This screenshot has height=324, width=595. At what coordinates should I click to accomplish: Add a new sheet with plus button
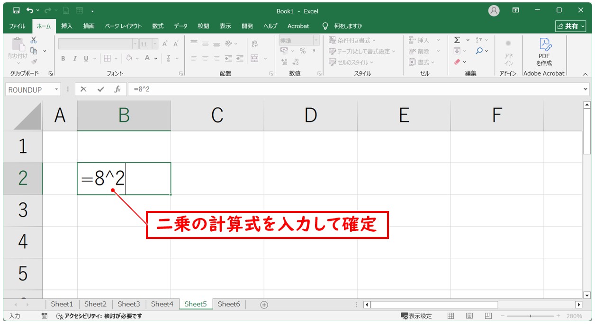click(264, 305)
